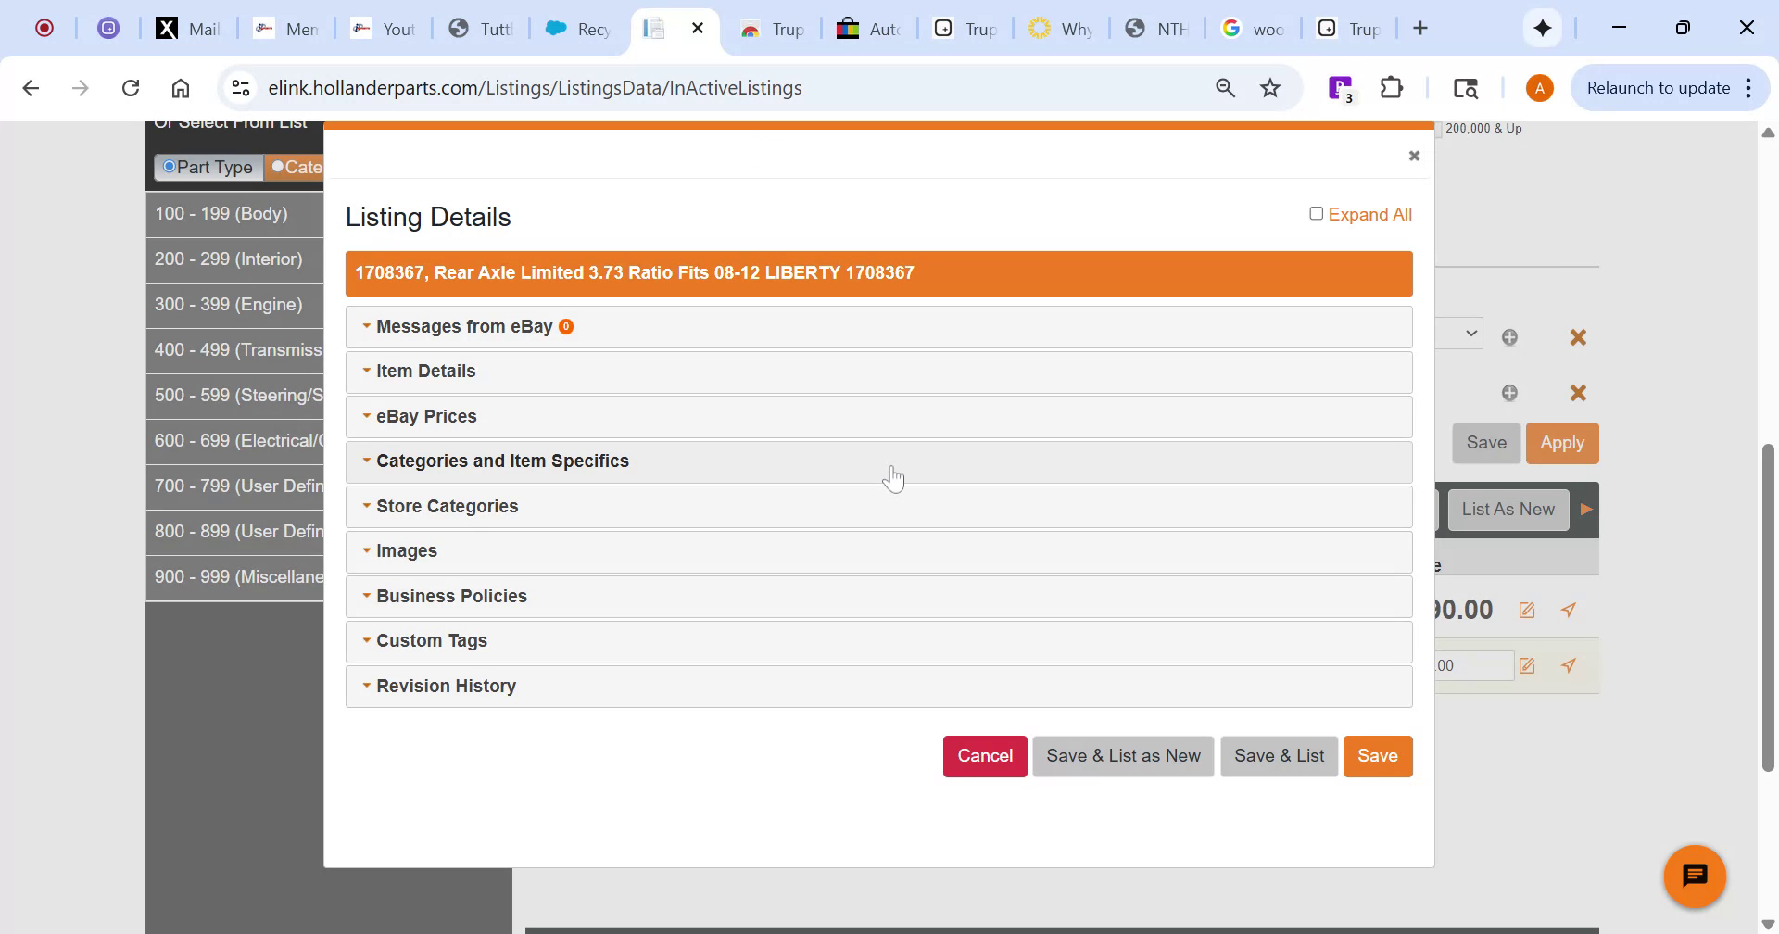Click the magnifier search icon in the address bar
The width and height of the screenshot is (1779, 934).
click(1225, 87)
